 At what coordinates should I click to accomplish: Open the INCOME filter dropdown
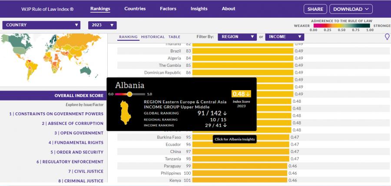[285, 37]
